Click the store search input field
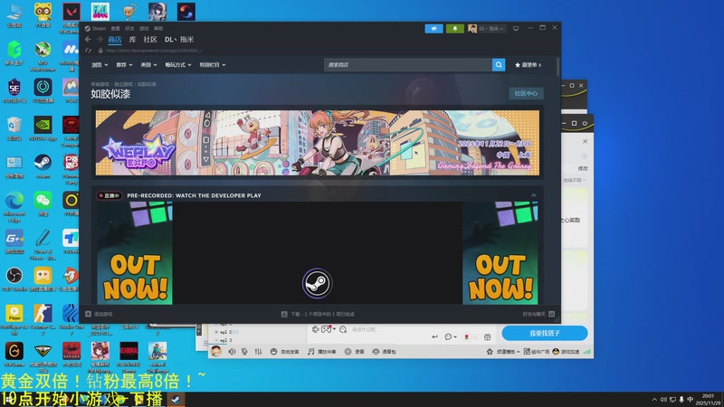Screen dimensions: 724x407 point(408,65)
